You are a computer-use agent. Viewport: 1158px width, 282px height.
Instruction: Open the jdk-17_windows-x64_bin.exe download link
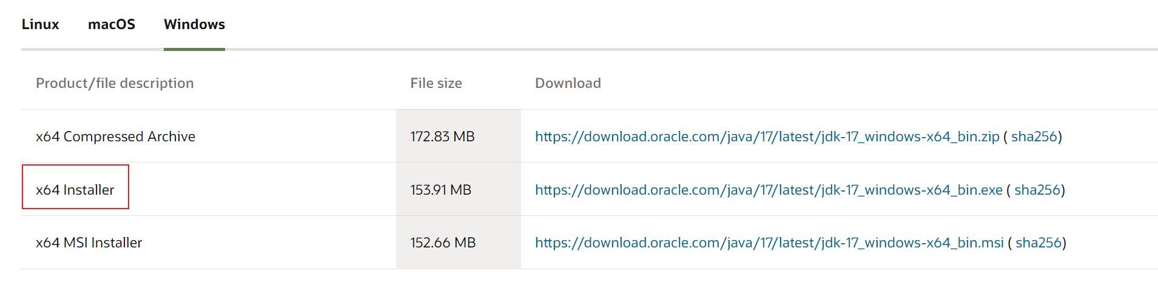coord(769,190)
